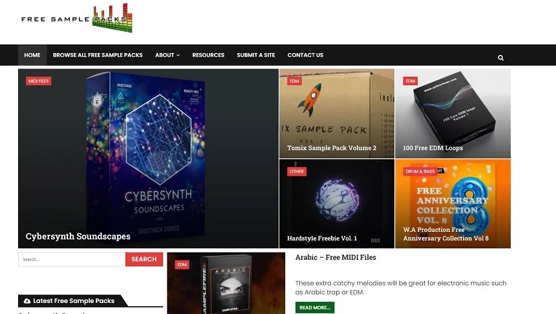The image size is (556, 314).
Task: Open the Arabic – Free MIDI Files title
Action: (336, 257)
